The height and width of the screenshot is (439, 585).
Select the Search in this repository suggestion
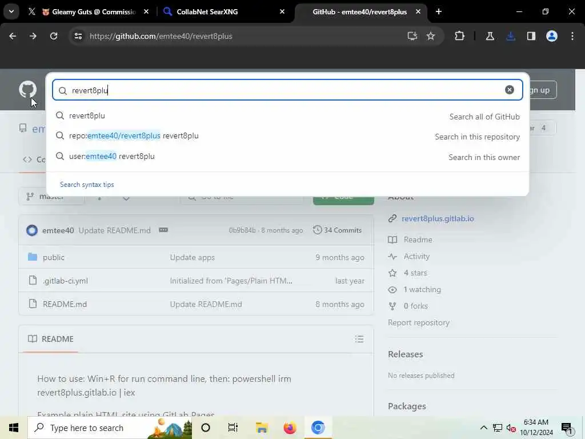tap(287, 136)
